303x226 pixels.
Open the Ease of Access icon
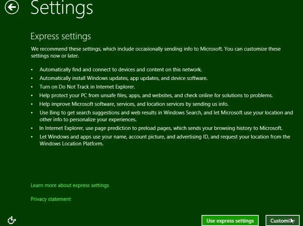pyautogui.click(x=12, y=220)
